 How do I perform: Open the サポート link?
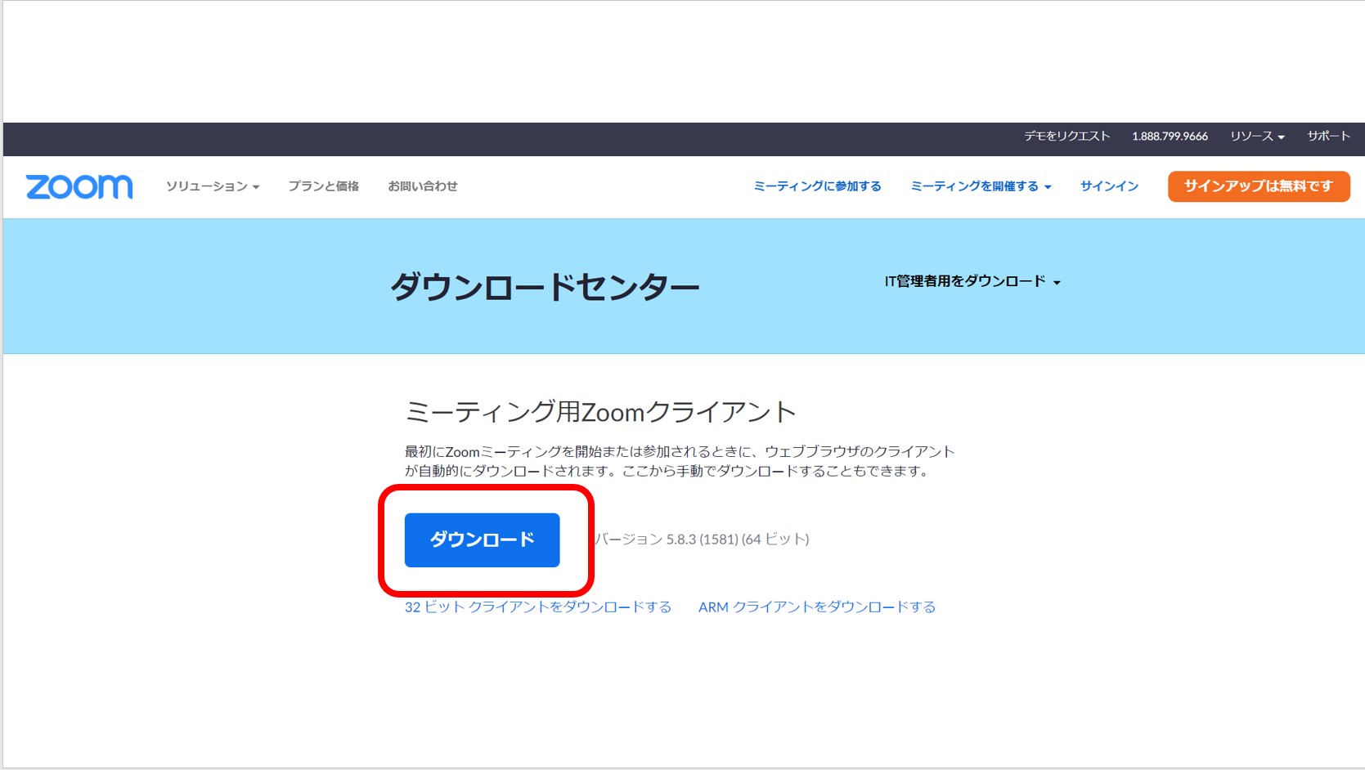[x=1327, y=137]
